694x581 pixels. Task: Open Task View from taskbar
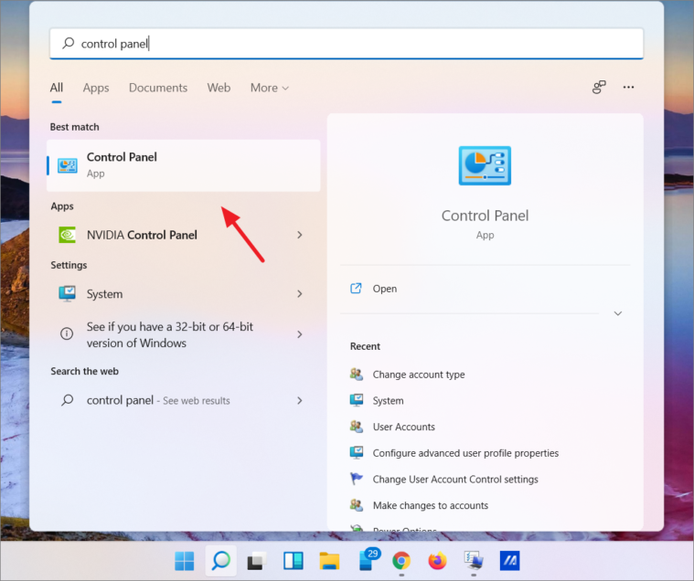[x=257, y=561]
